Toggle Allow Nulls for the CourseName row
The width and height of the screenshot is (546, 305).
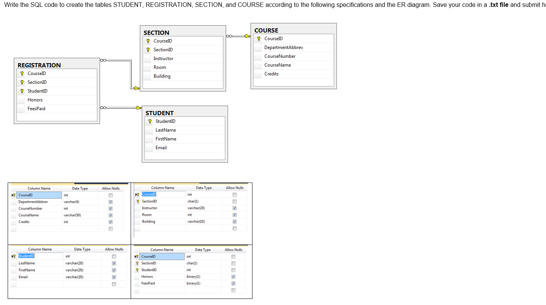pos(110,215)
